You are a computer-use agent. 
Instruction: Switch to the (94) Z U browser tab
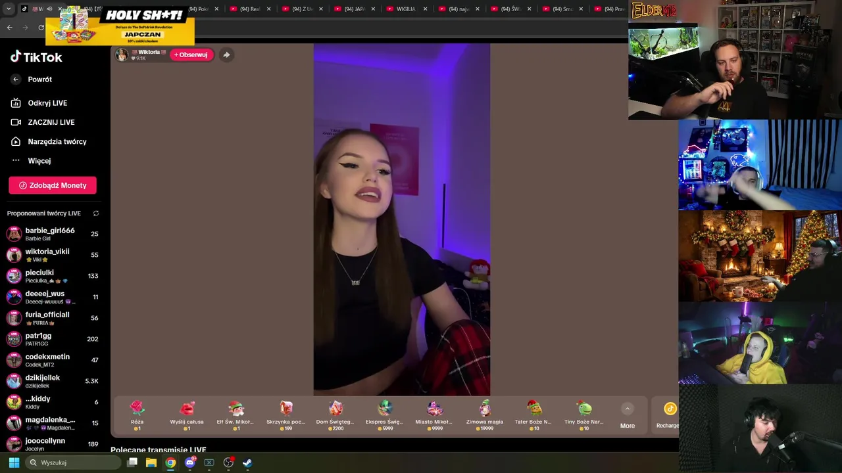[x=302, y=9]
